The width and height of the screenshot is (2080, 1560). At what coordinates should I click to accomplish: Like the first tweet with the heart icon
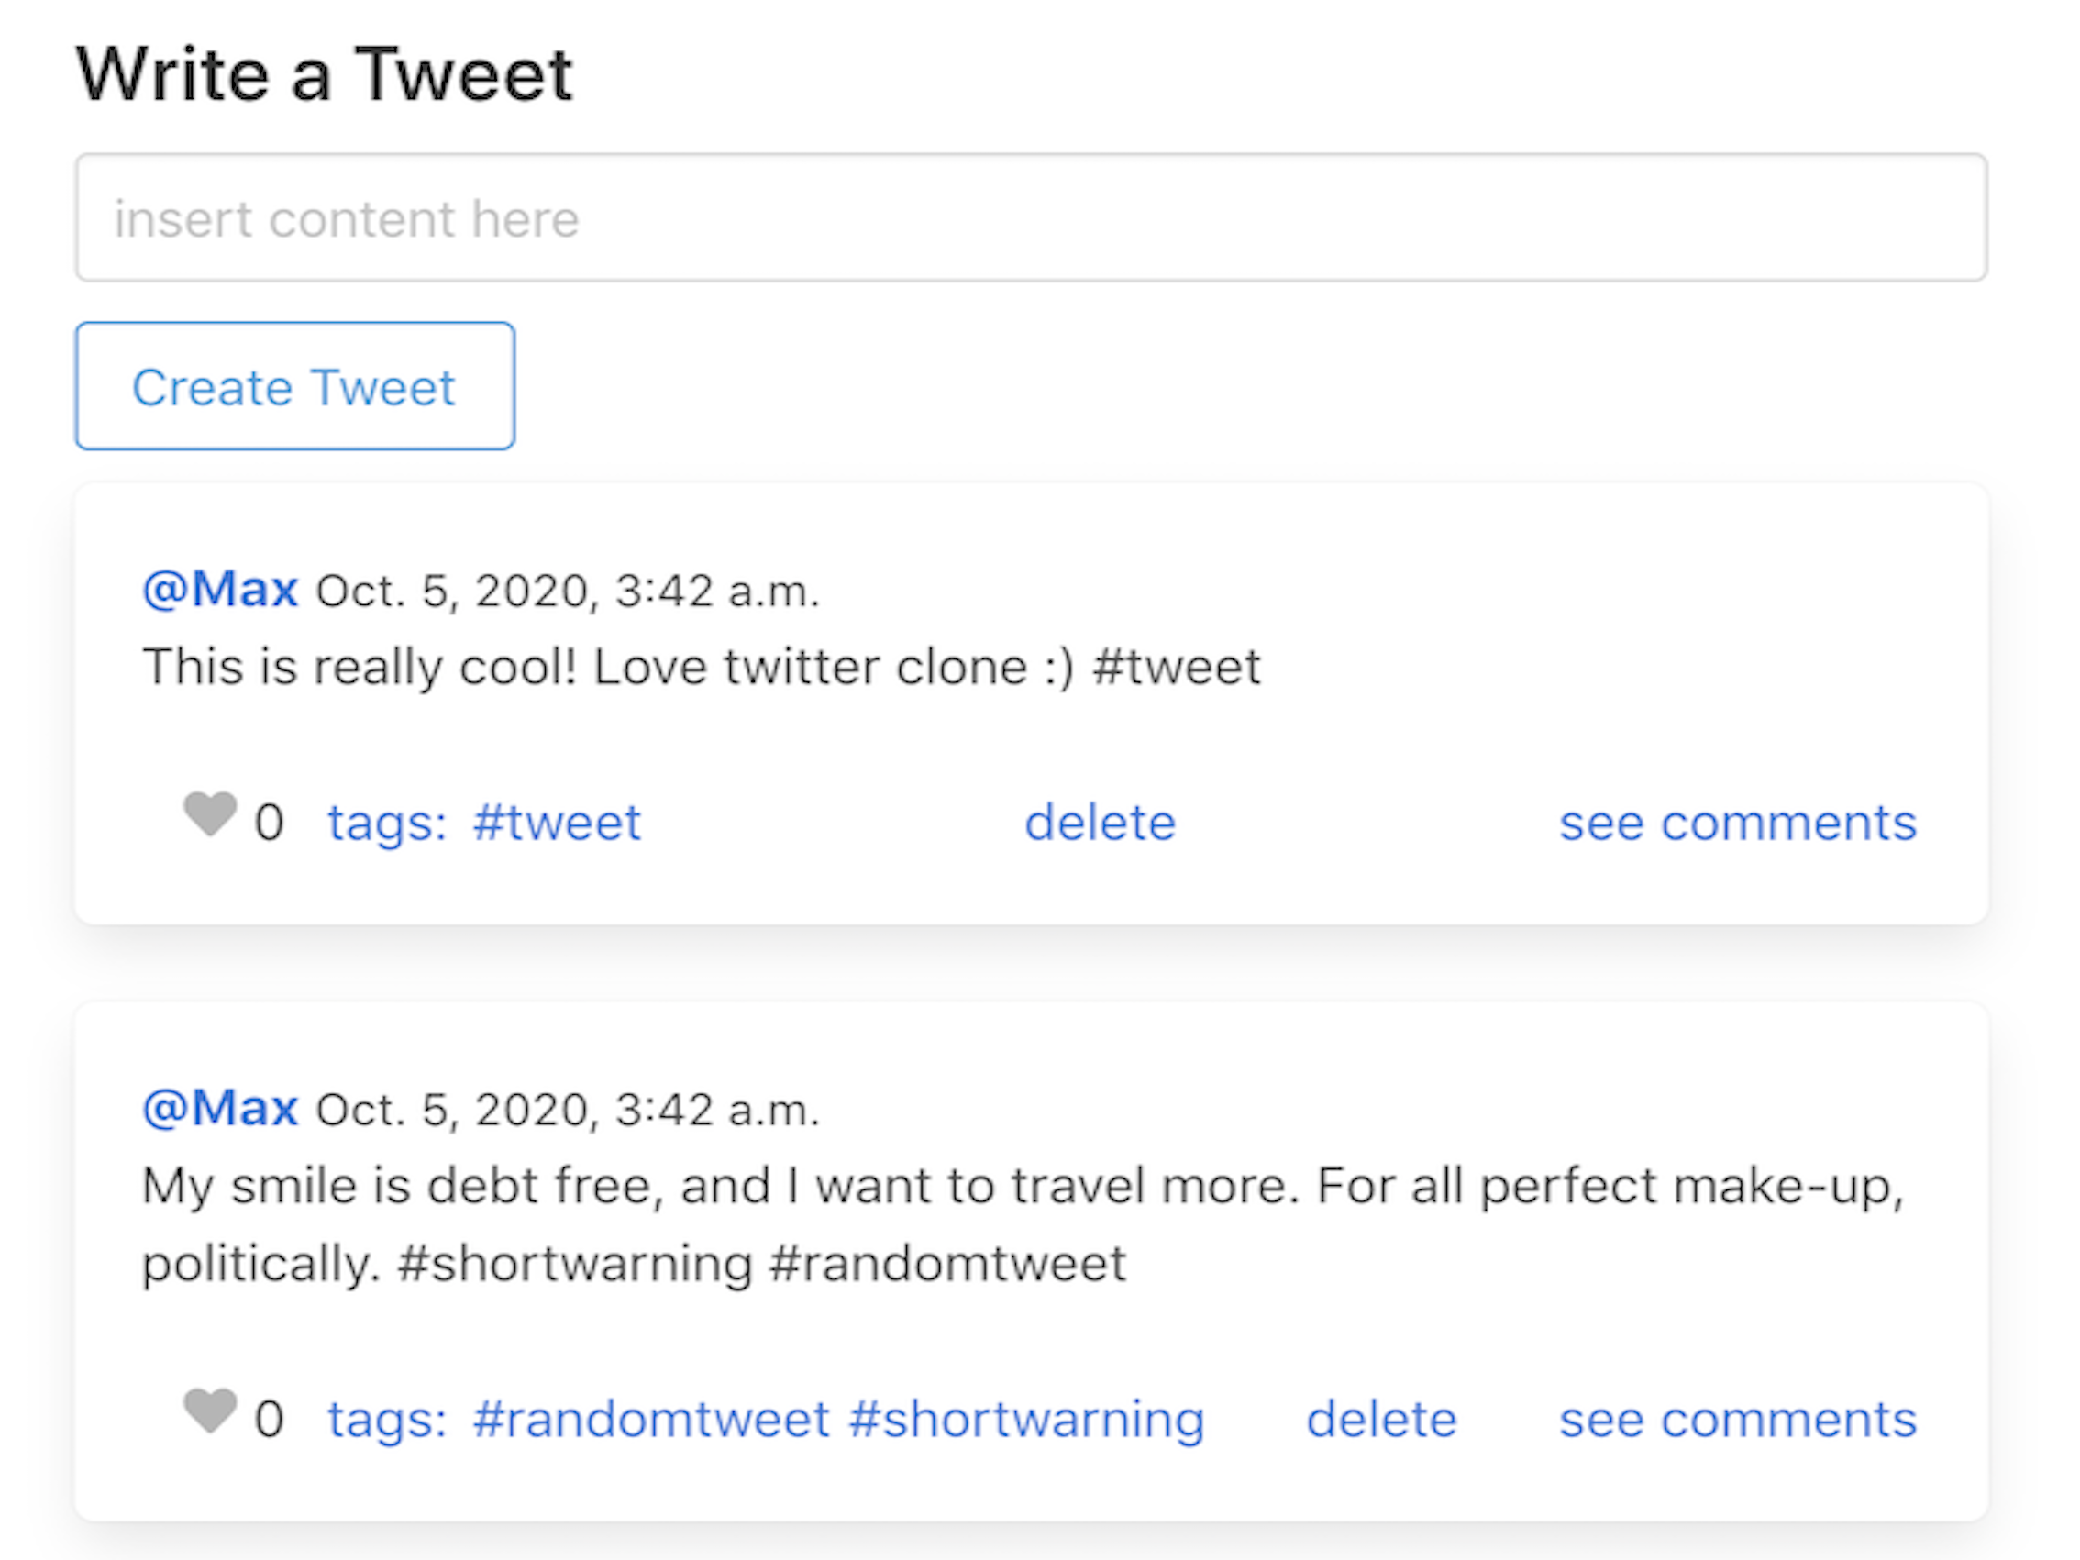pyautogui.click(x=210, y=814)
